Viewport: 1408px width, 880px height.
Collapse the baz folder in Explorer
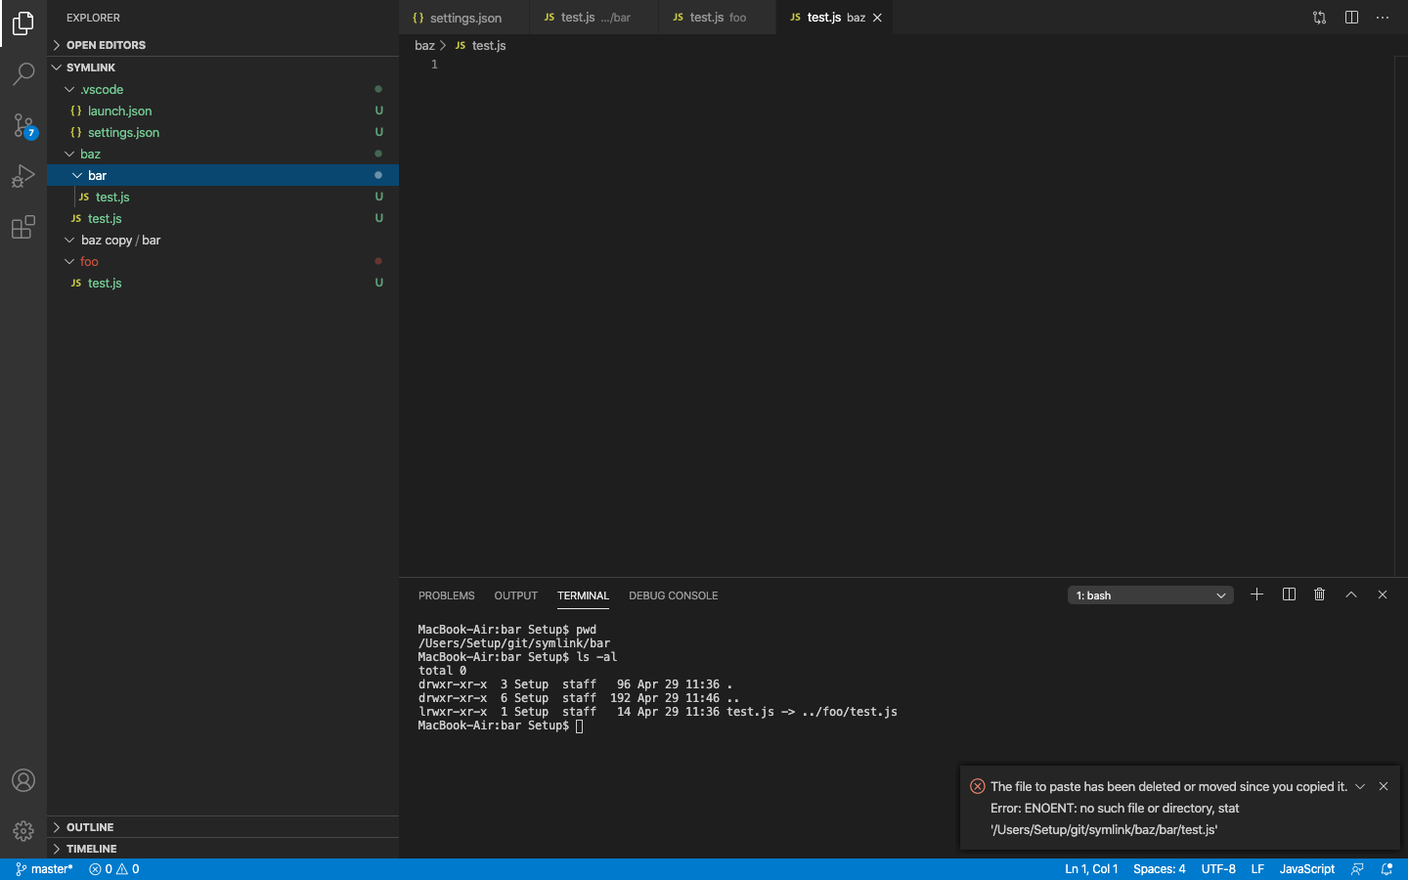69,154
